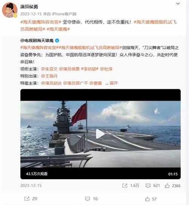This screenshot has width=189, height=205.
Task: Click 演员侯勇 profile avatar
Action: tap(9, 10)
